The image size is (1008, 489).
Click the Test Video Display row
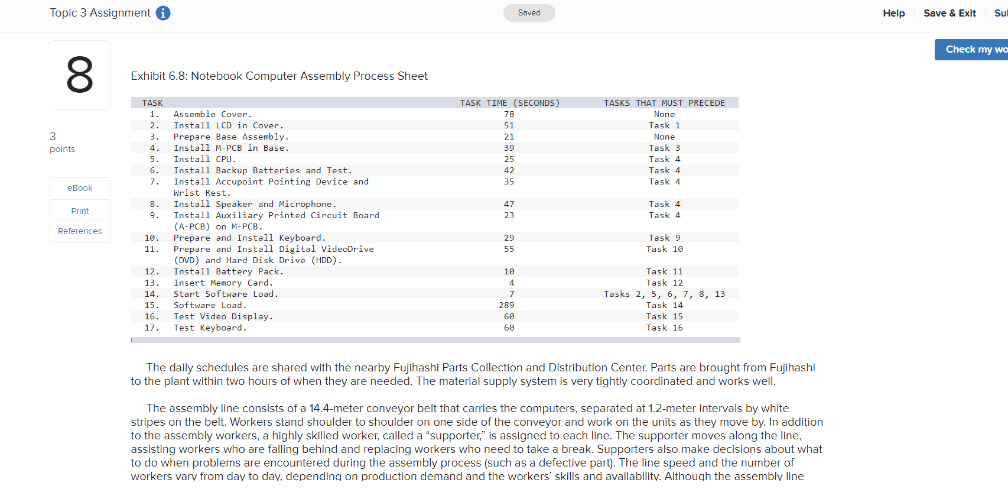point(435,316)
